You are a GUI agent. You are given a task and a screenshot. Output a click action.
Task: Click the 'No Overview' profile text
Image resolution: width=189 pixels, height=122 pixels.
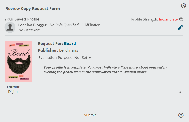click(x=29, y=30)
